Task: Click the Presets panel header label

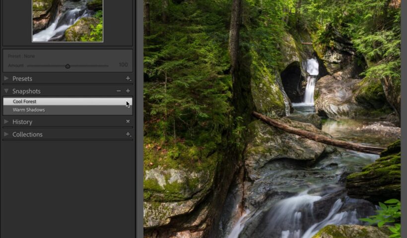Action: (22, 79)
